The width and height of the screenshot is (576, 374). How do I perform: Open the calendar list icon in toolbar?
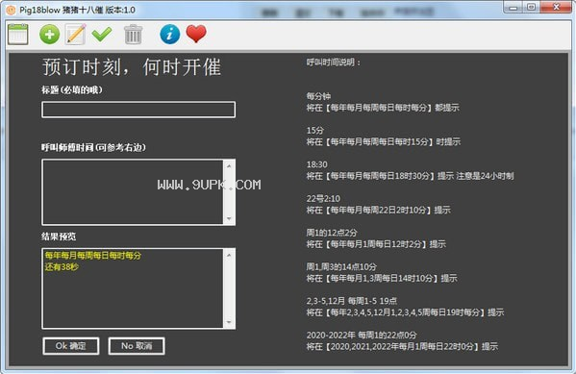click(17, 35)
